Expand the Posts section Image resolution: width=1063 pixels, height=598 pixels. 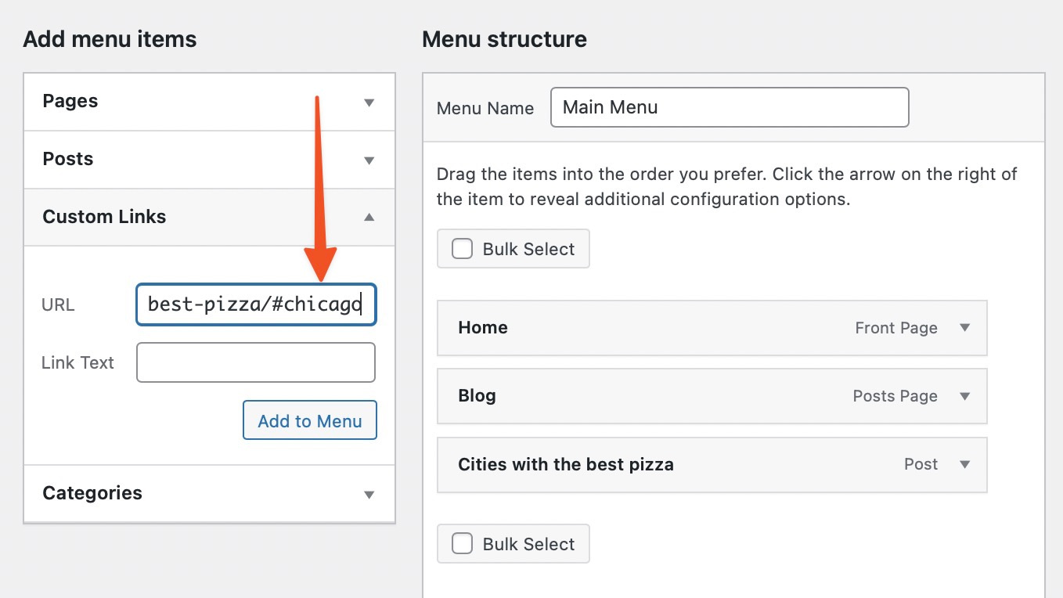369,159
